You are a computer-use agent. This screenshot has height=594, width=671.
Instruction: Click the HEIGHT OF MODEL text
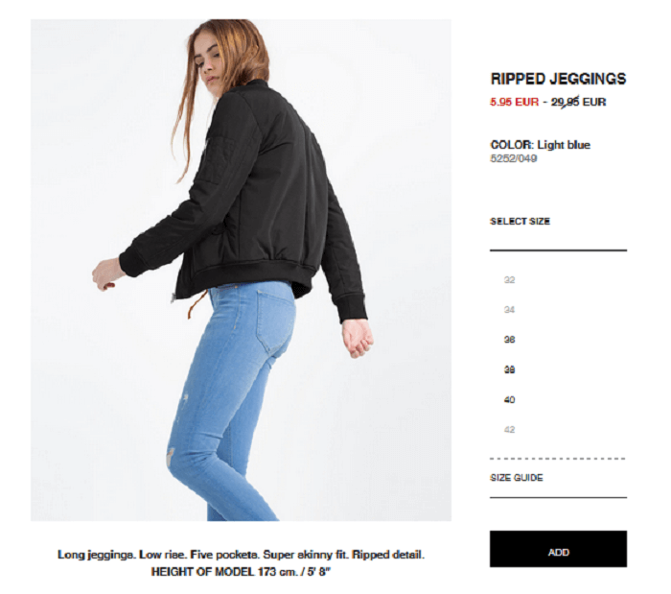[241, 572]
